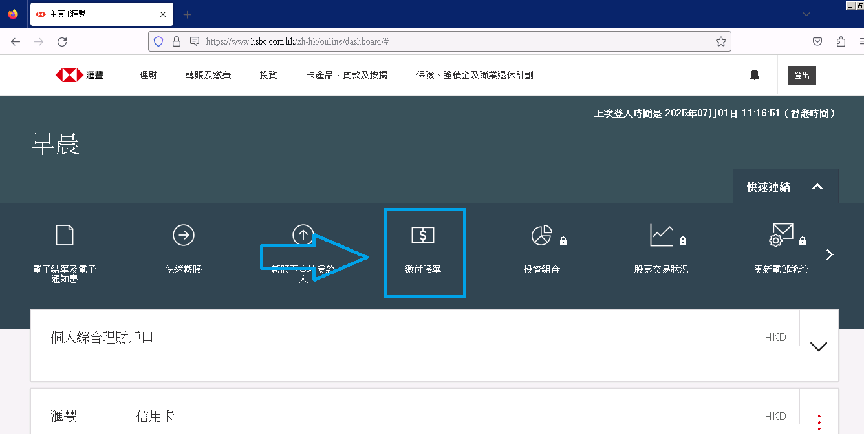Open 卡產品、貸款及按揭 menu

[x=347, y=76]
